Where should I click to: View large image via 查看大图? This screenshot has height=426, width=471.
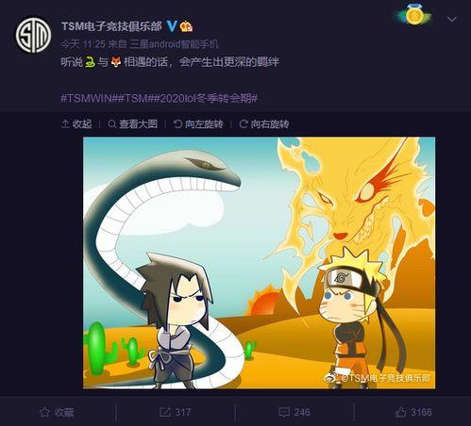[x=132, y=124]
